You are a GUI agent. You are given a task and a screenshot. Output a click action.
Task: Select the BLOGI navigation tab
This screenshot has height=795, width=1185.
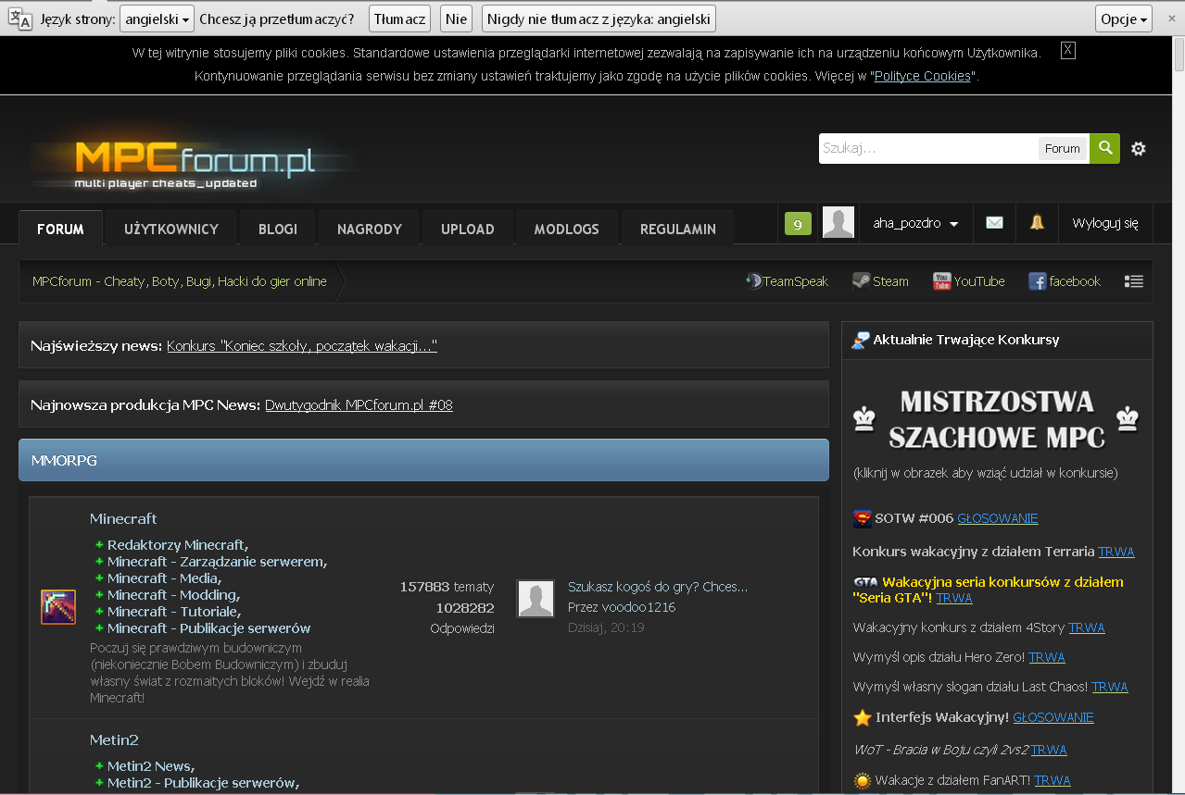(x=278, y=229)
